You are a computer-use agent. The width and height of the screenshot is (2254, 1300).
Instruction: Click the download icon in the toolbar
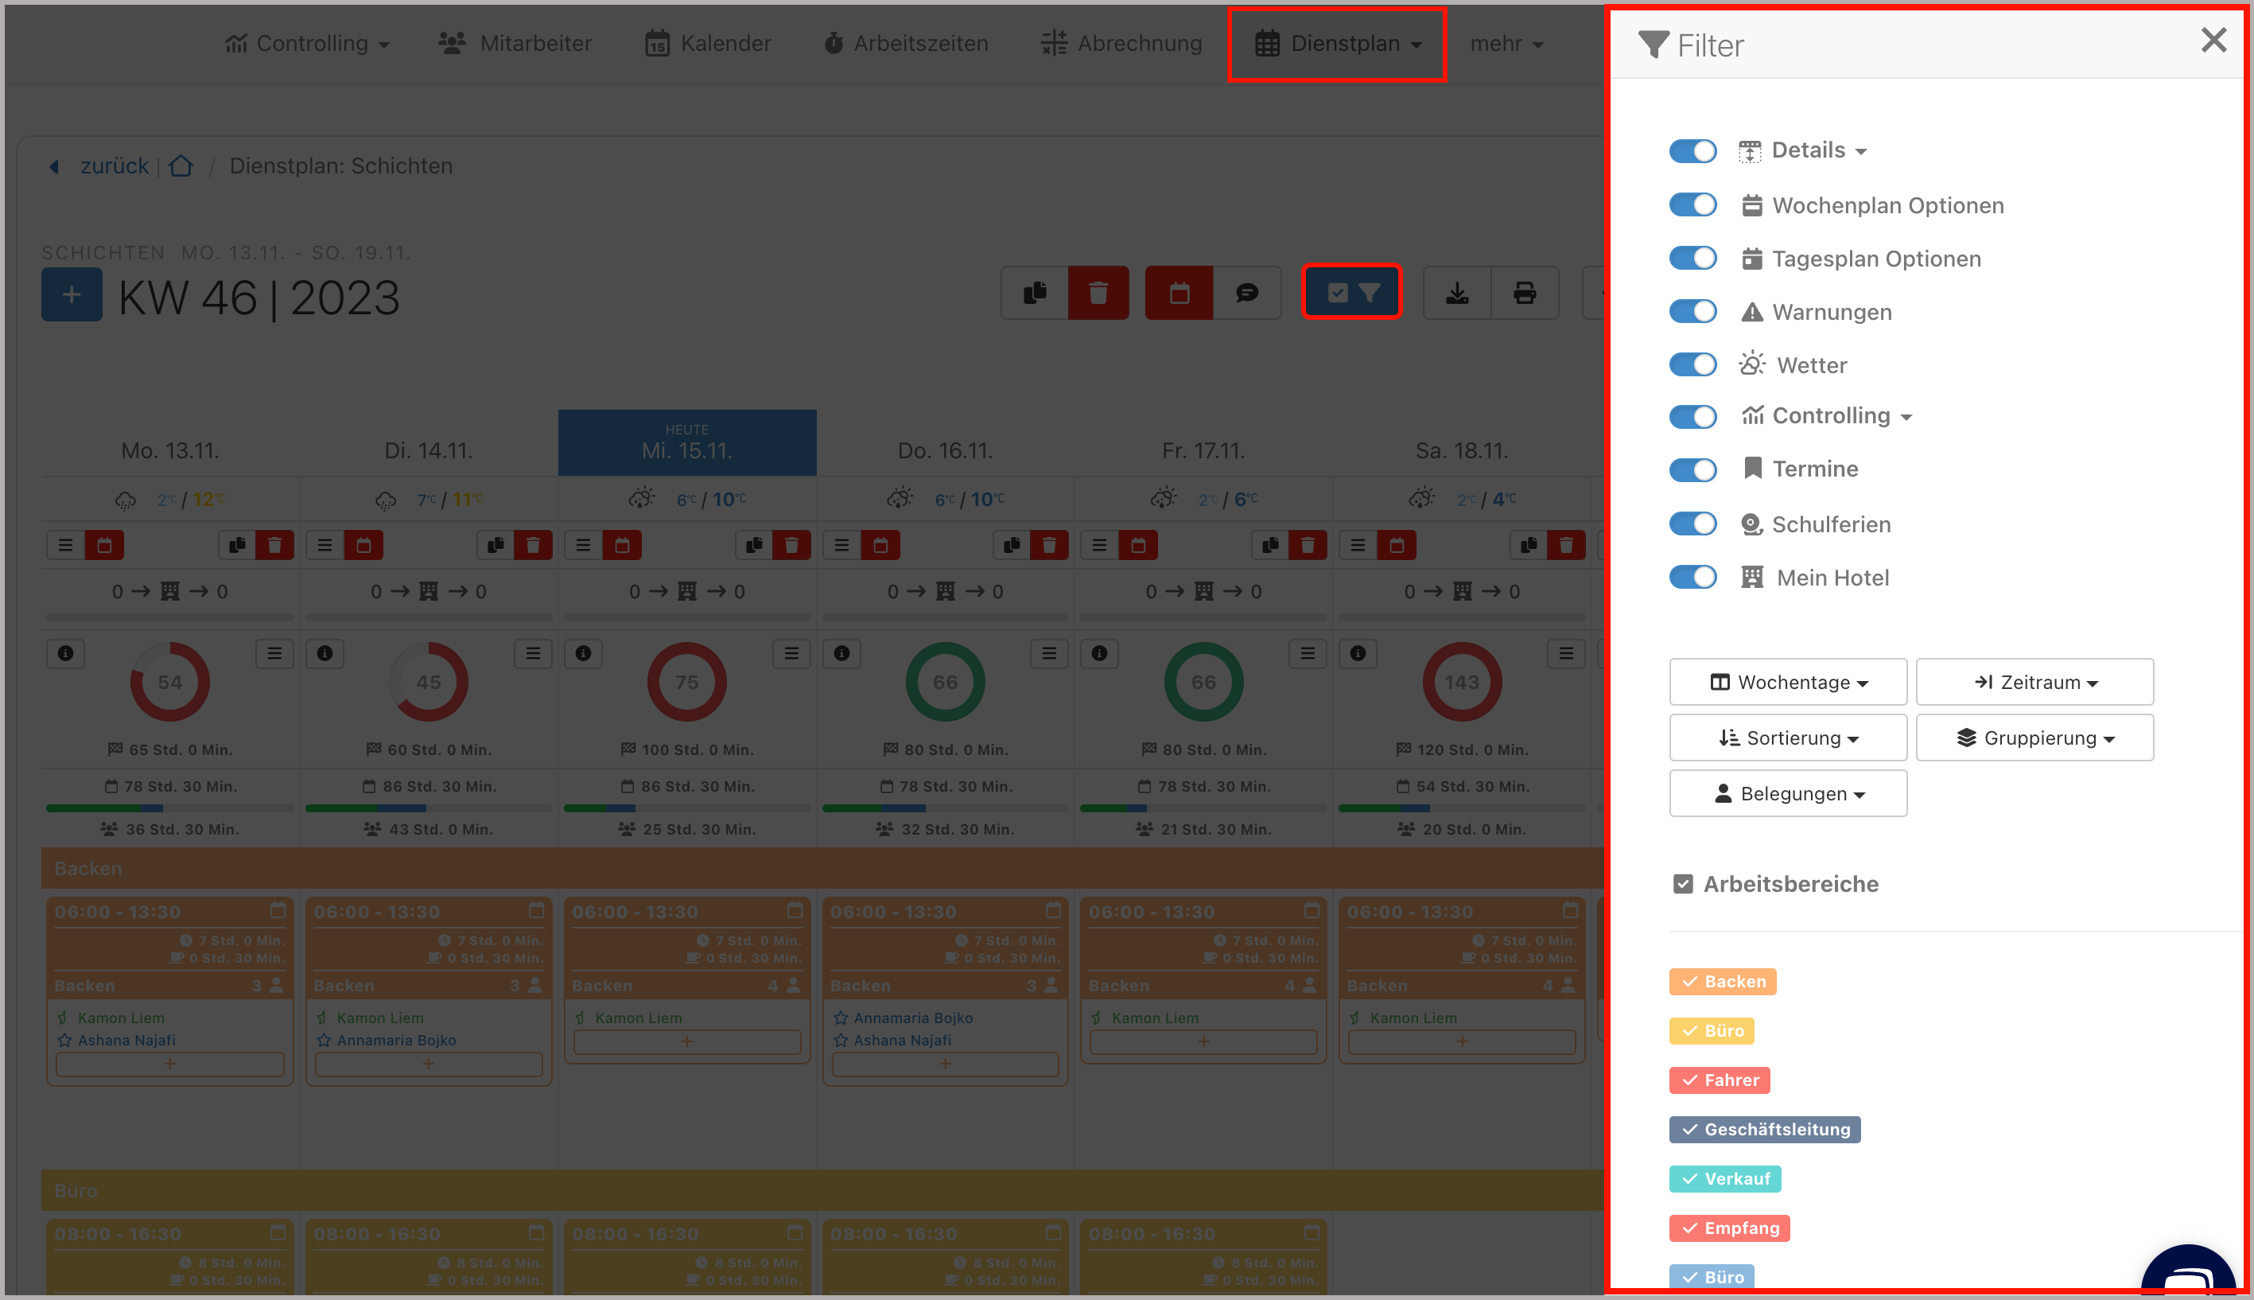[1456, 293]
